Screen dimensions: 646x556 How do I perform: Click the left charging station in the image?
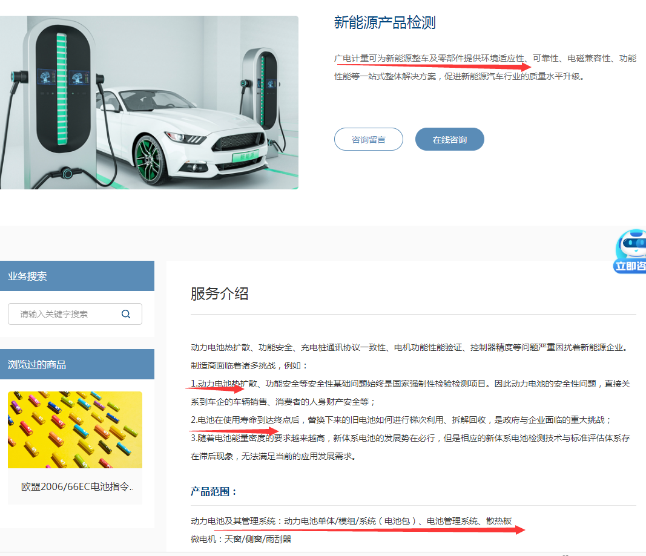click(59, 91)
